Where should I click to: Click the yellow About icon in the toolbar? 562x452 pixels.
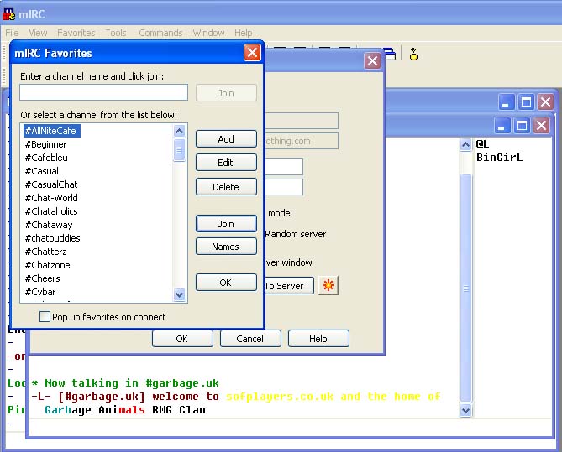click(413, 55)
